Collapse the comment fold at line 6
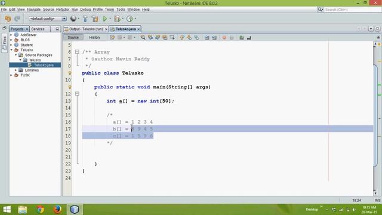Image resolution: width=382 pixels, height=215 pixels. tap(77, 52)
